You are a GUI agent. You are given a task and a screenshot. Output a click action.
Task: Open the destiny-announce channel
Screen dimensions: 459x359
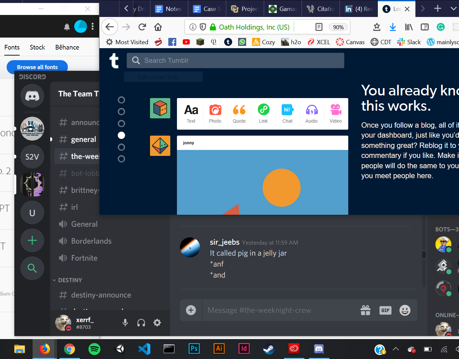coord(95,295)
